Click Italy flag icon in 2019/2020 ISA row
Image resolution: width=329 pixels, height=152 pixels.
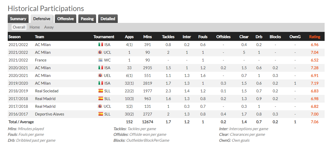click(101, 83)
